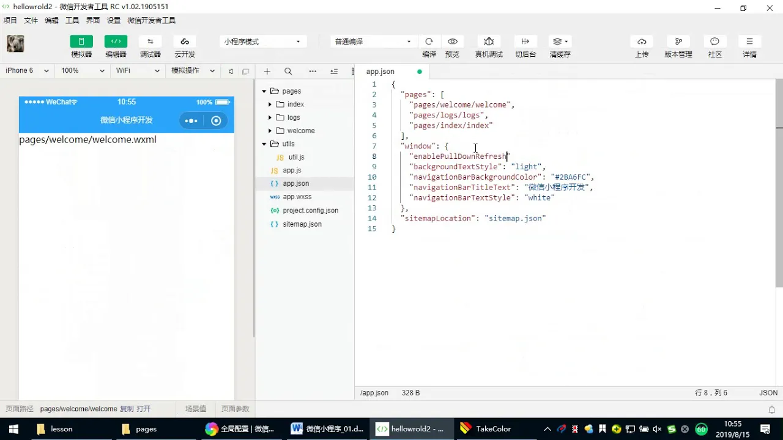The width and height of the screenshot is (783, 440).
Task: Click the upload icon
Action: (x=642, y=42)
